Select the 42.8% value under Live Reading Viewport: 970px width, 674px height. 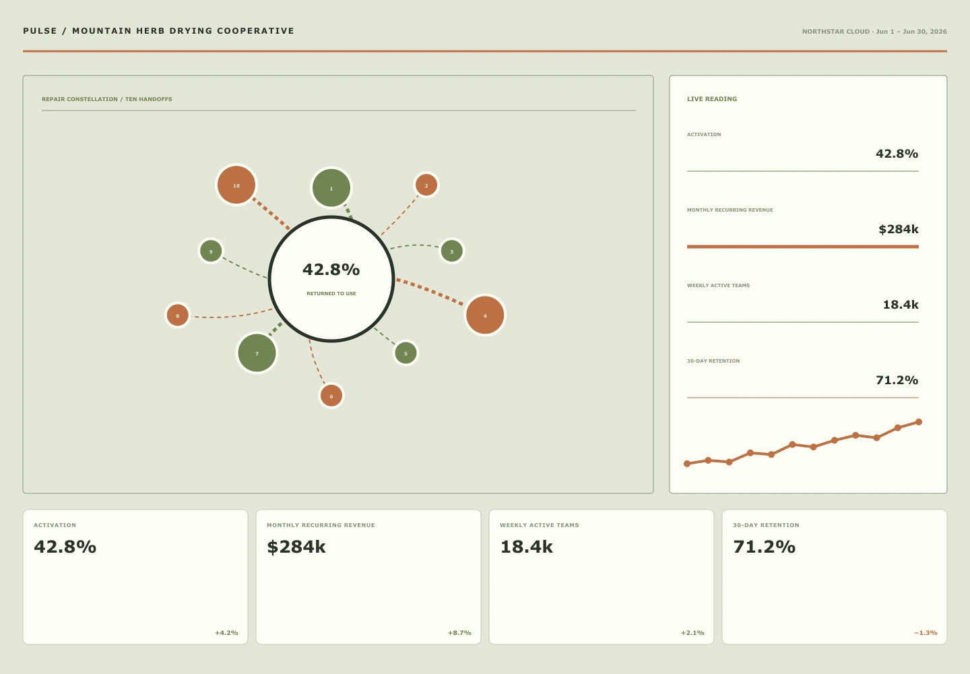(897, 154)
